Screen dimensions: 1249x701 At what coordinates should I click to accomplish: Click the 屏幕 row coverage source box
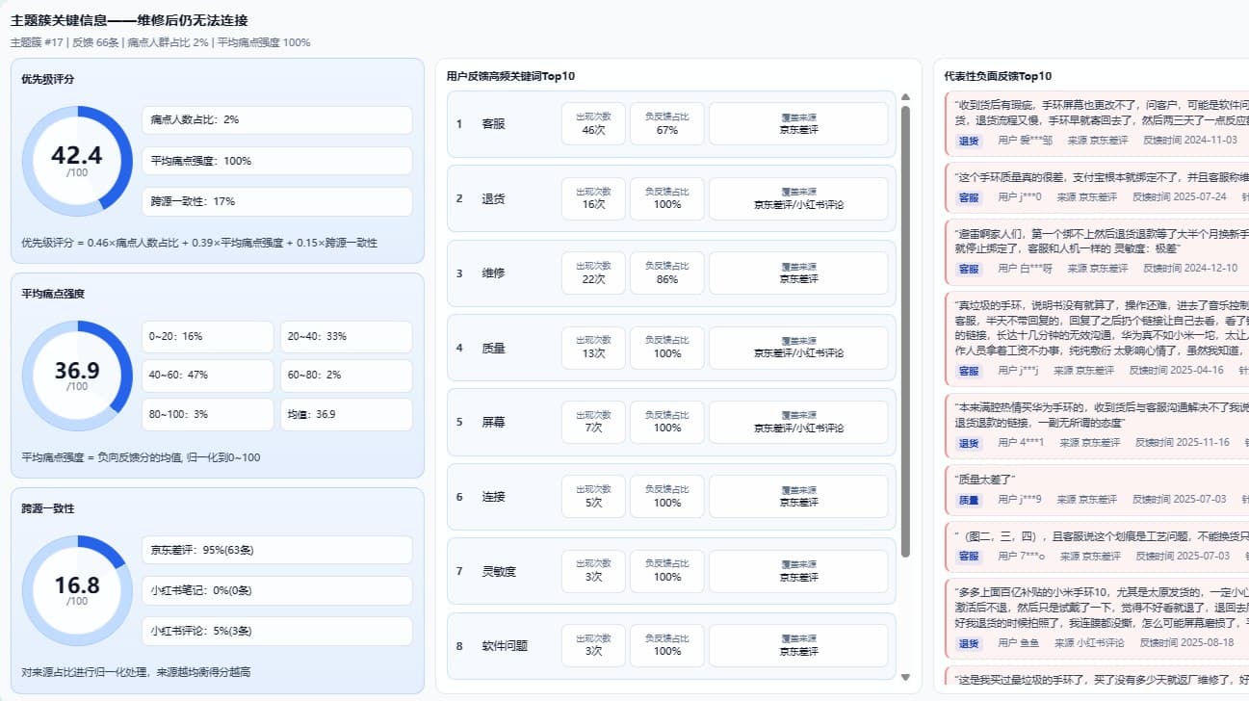pos(798,423)
